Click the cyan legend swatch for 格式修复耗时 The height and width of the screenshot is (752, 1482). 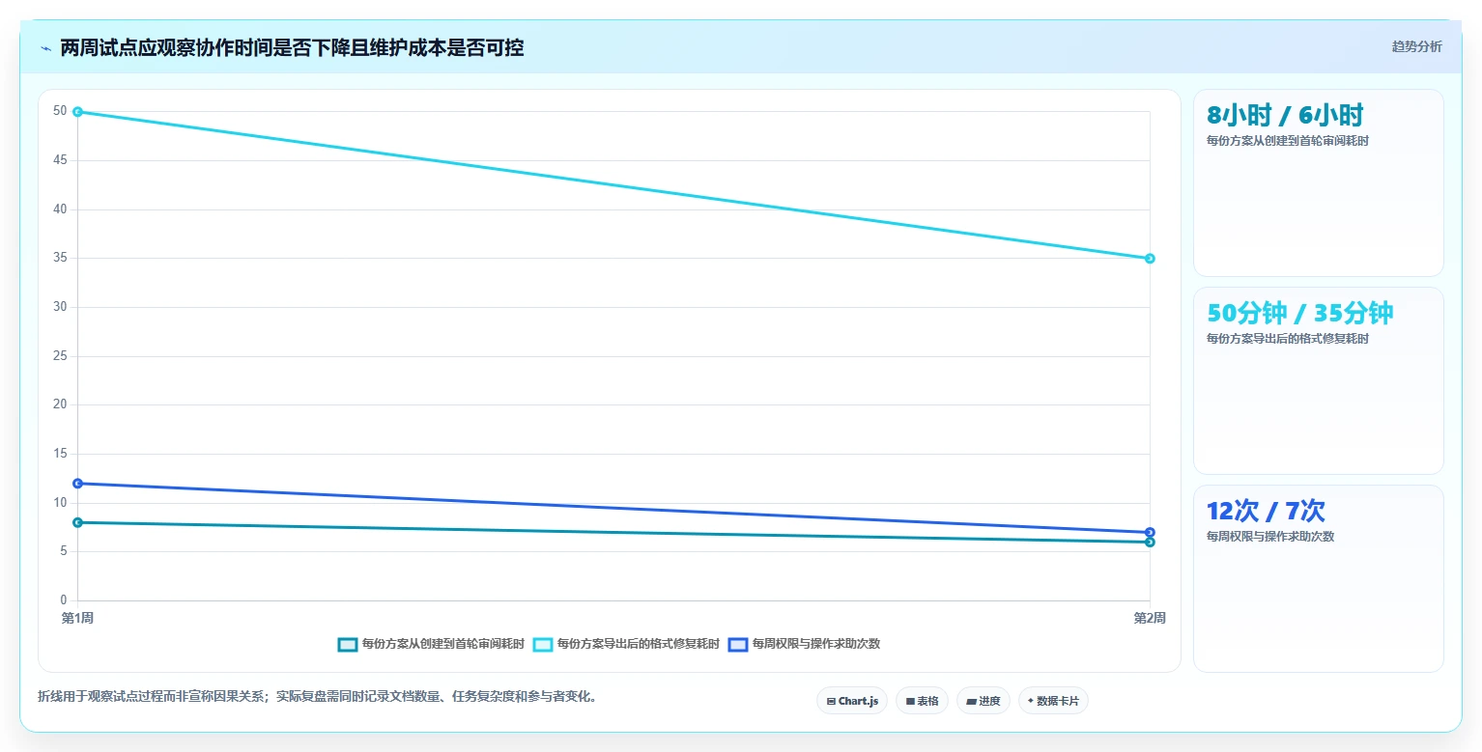point(543,645)
